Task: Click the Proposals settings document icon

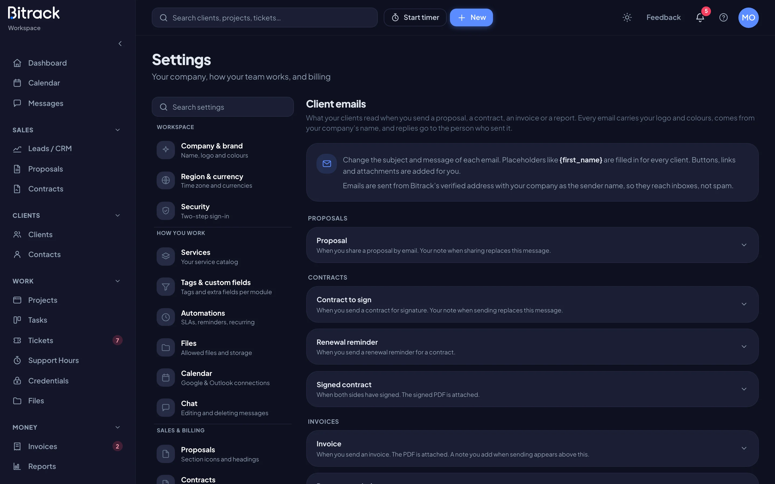Action: pos(165,454)
